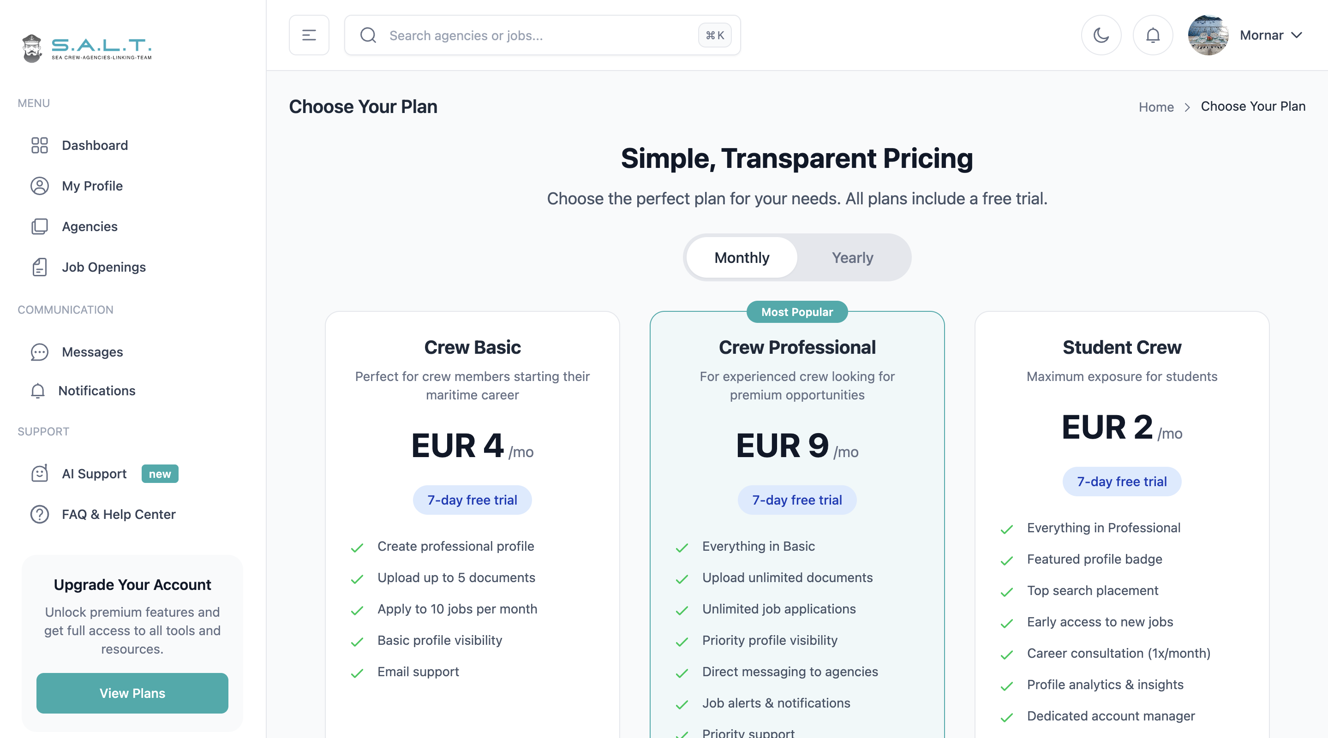Open the Home breadcrumb link
Image resolution: width=1328 pixels, height=738 pixels.
click(1156, 107)
